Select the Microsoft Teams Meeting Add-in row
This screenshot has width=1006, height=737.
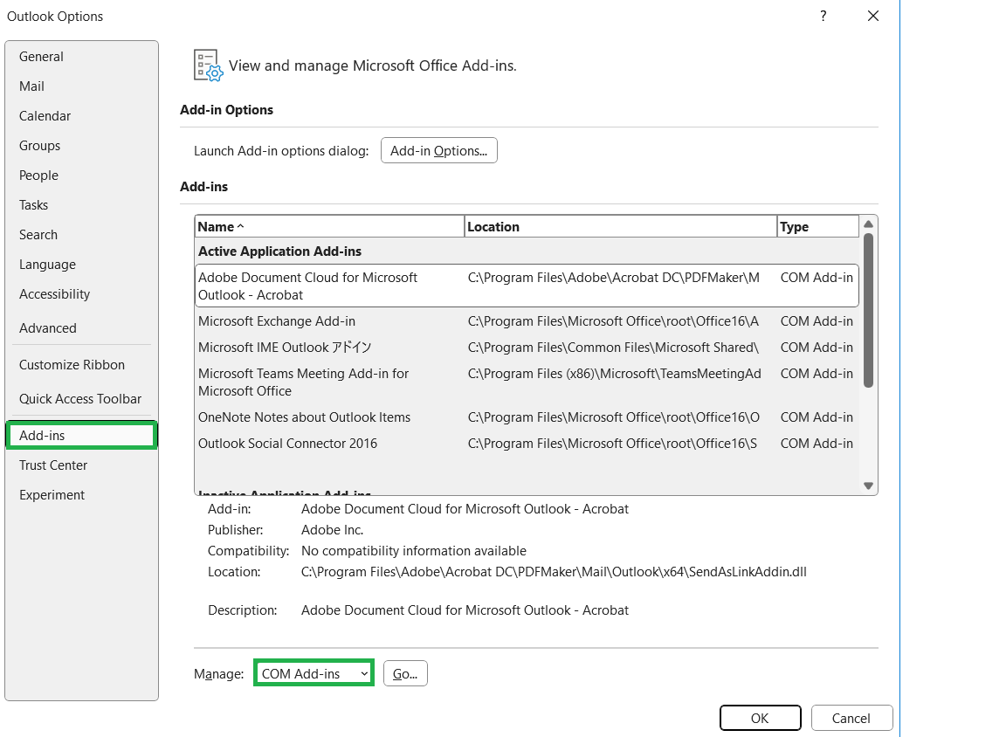[328, 382]
